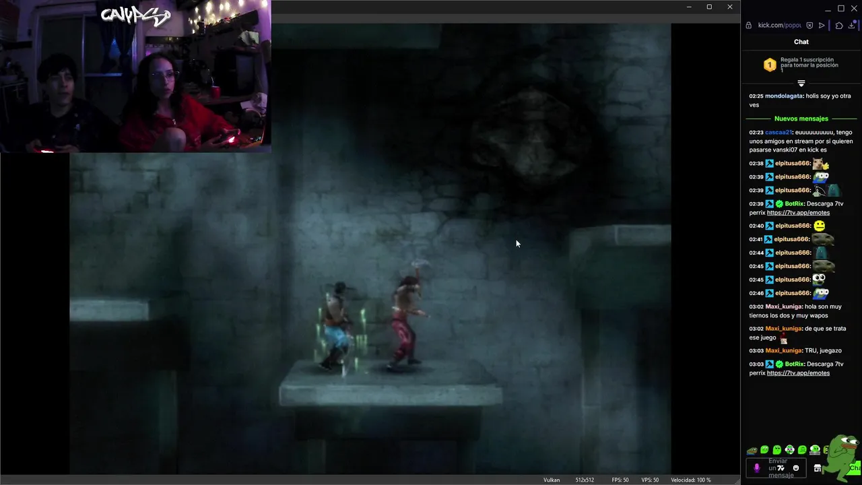Screen dimensions: 862x485
Task: Open the 7tv.app/emotes link at 02:39
Action: coord(798,213)
